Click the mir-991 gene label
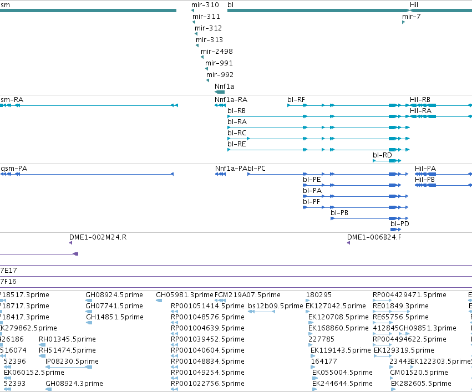Screen dimensions: 472x392 219,63
